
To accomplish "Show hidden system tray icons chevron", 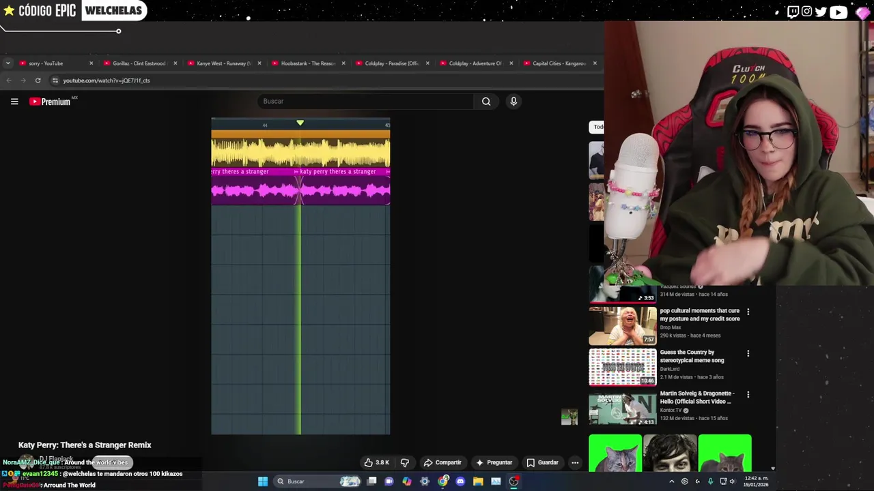I will point(671,481).
